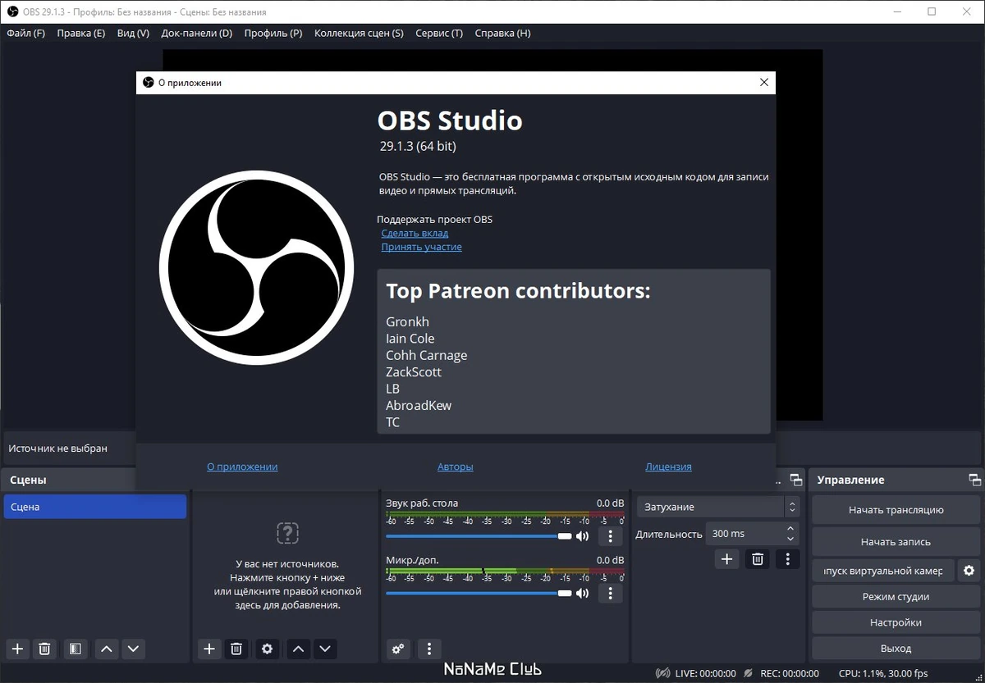Click AbroadKew contributor name
985x683 pixels.
point(419,405)
